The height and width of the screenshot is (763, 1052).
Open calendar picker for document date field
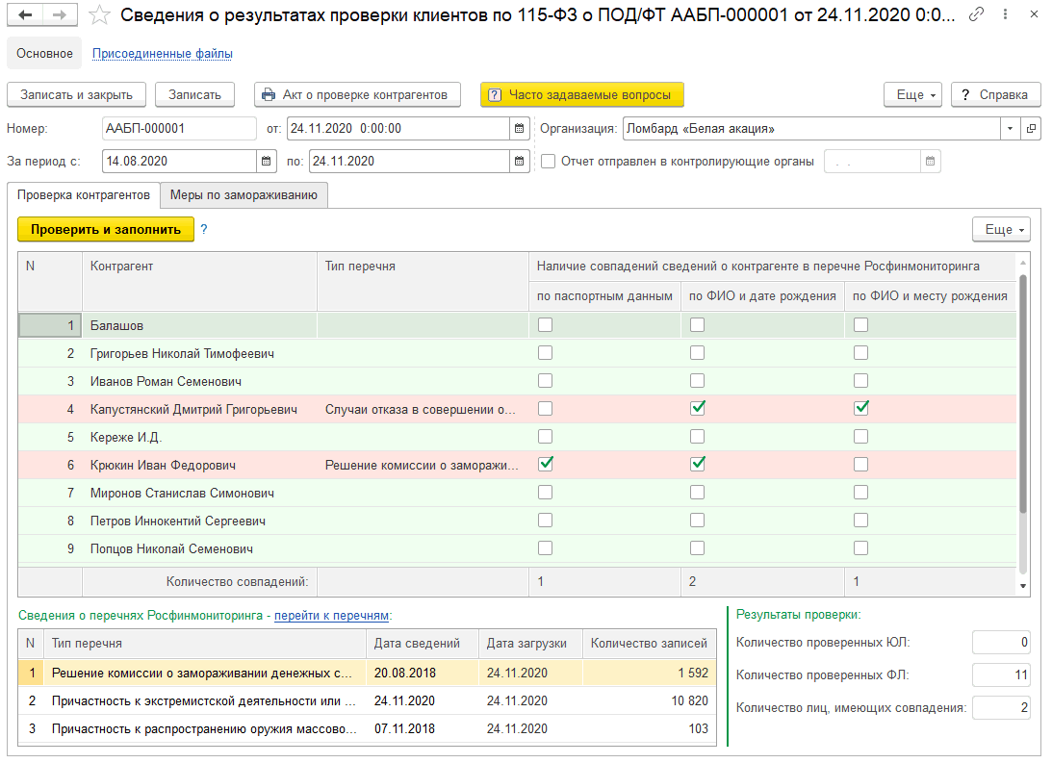click(520, 128)
